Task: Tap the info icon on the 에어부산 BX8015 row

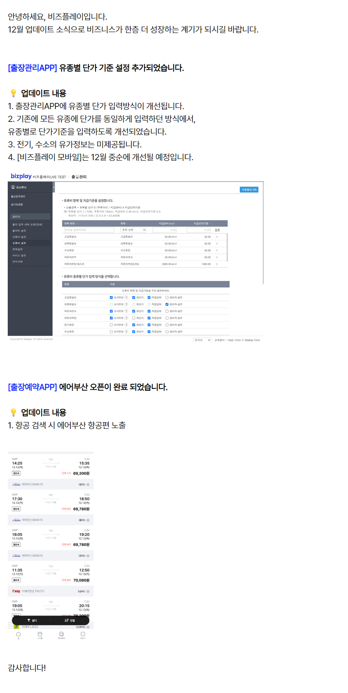Action: pos(88,520)
